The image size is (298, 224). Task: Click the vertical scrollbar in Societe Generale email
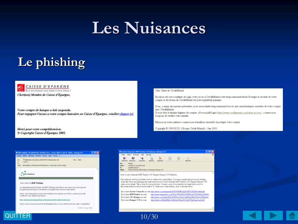coord(213,190)
